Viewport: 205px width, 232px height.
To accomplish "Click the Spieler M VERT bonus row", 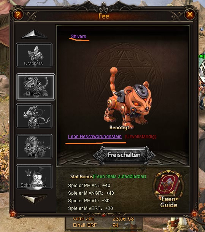I will (91, 208).
